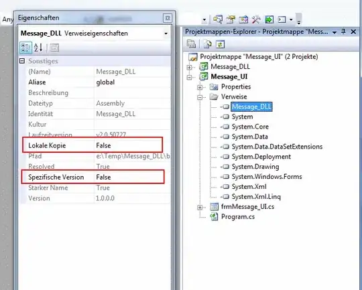The image size is (362, 290).
Task: Select the Starker Name property row
Action: click(95, 188)
